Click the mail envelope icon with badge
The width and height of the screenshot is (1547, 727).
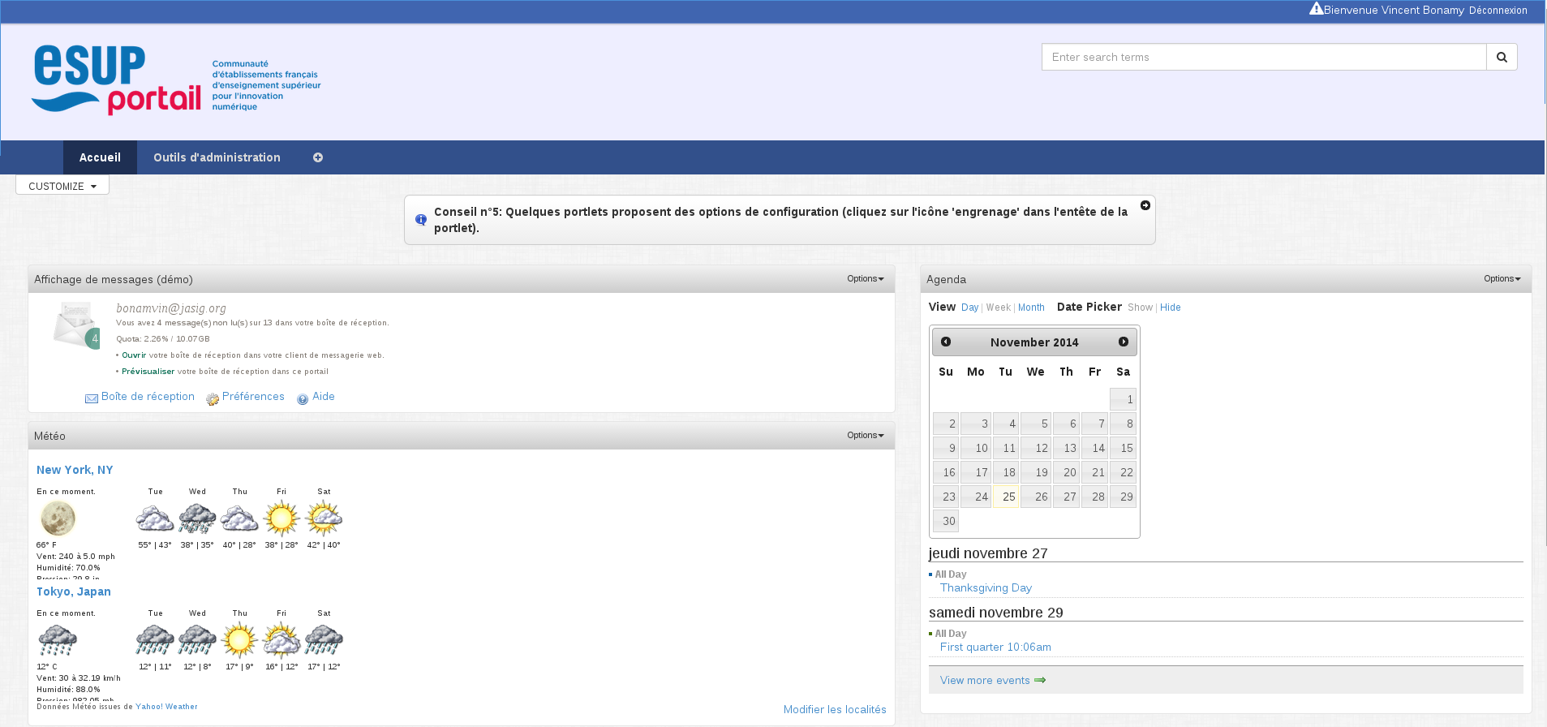[x=76, y=325]
